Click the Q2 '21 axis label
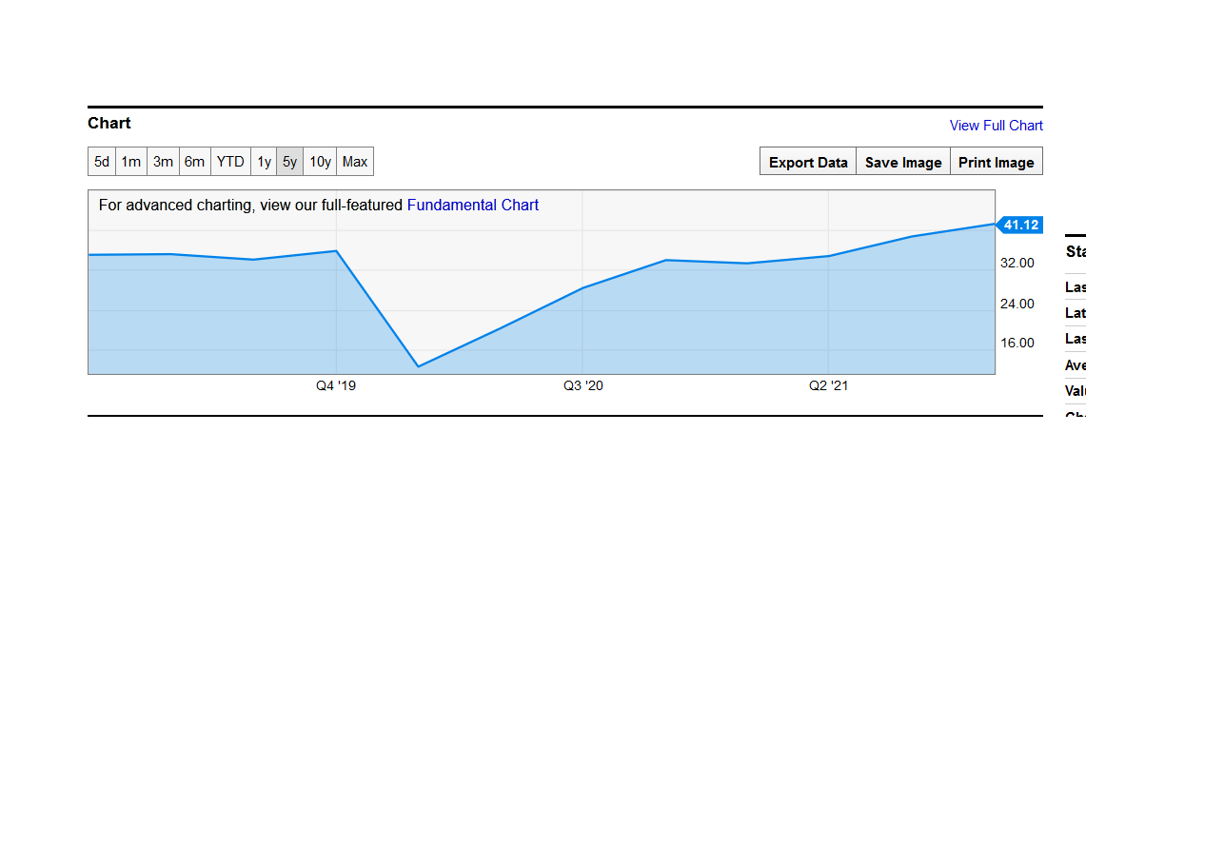 (829, 385)
